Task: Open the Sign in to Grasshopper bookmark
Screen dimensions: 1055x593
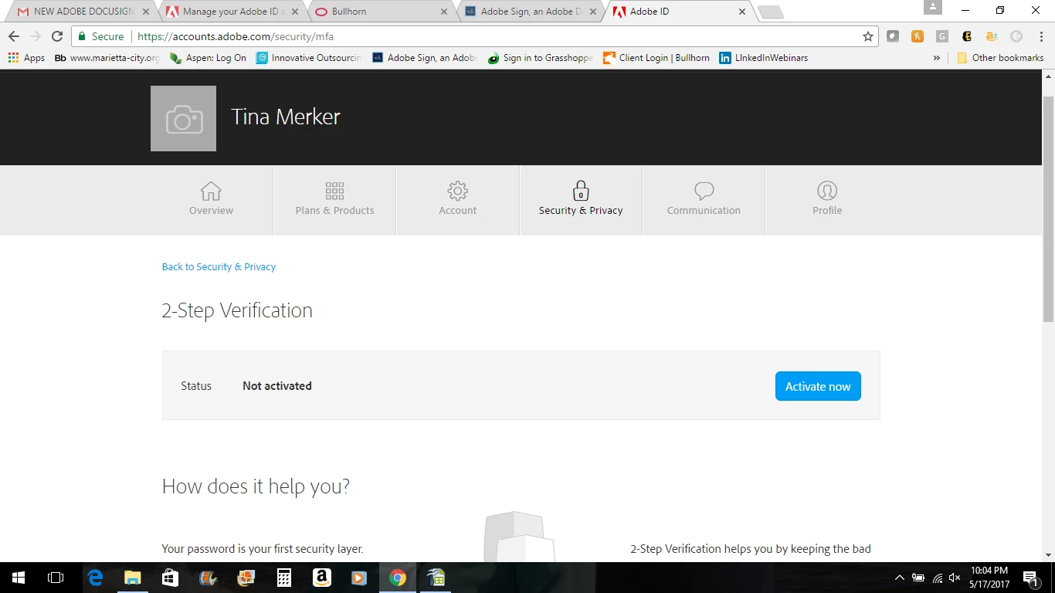Action: (x=540, y=58)
